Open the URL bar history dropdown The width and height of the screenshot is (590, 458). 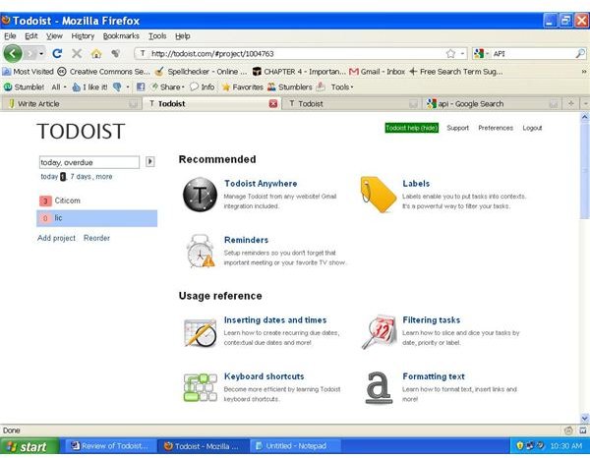point(462,54)
